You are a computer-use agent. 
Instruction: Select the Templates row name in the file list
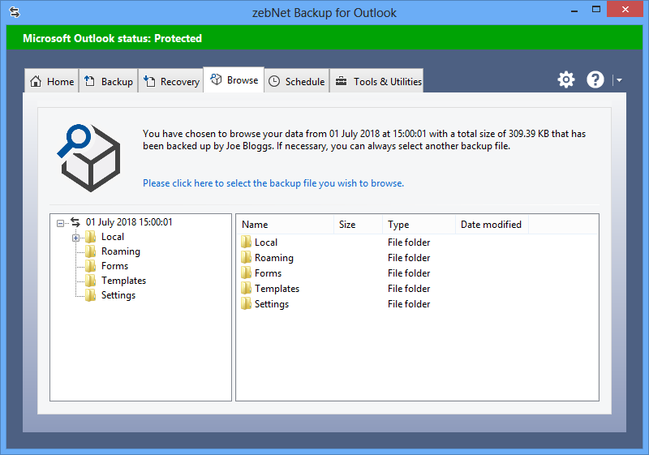pyautogui.click(x=277, y=288)
